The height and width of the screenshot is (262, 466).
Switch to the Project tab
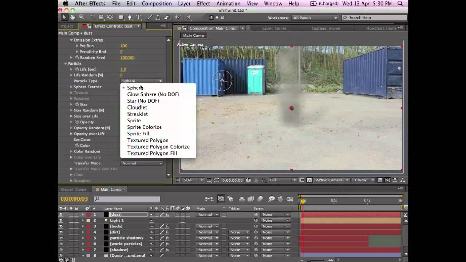click(x=67, y=26)
